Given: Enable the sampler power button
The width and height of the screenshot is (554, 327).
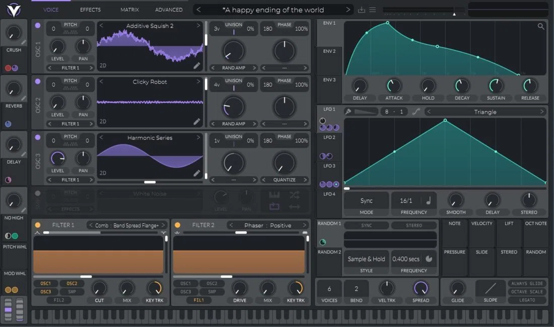Looking at the screenshot, I should click(x=37, y=193).
